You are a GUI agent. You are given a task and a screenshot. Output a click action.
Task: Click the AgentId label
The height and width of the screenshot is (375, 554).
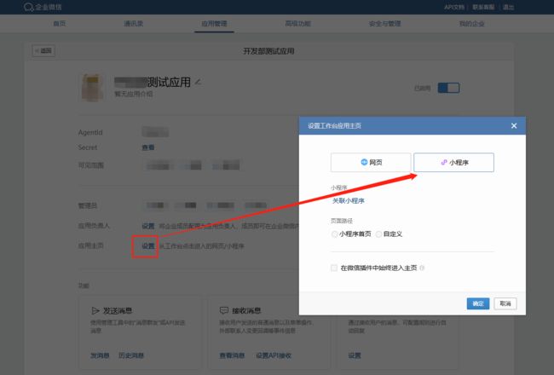coord(90,132)
